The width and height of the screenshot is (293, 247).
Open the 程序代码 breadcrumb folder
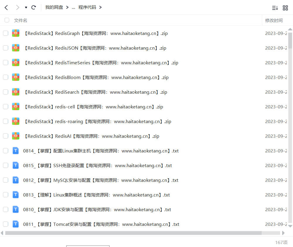(87, 7)
